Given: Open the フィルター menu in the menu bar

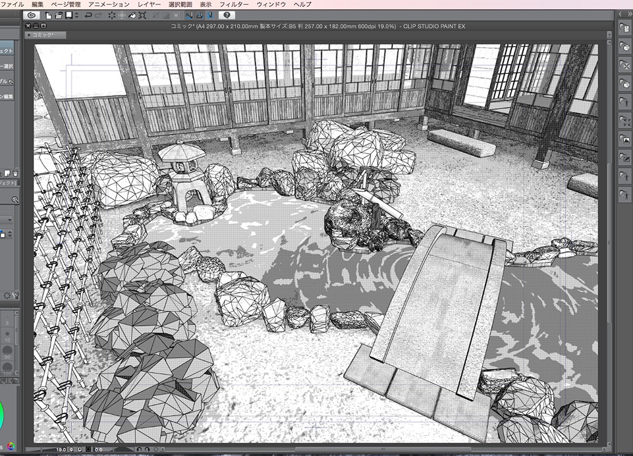Looking at the screenshot, I should 233,4.
